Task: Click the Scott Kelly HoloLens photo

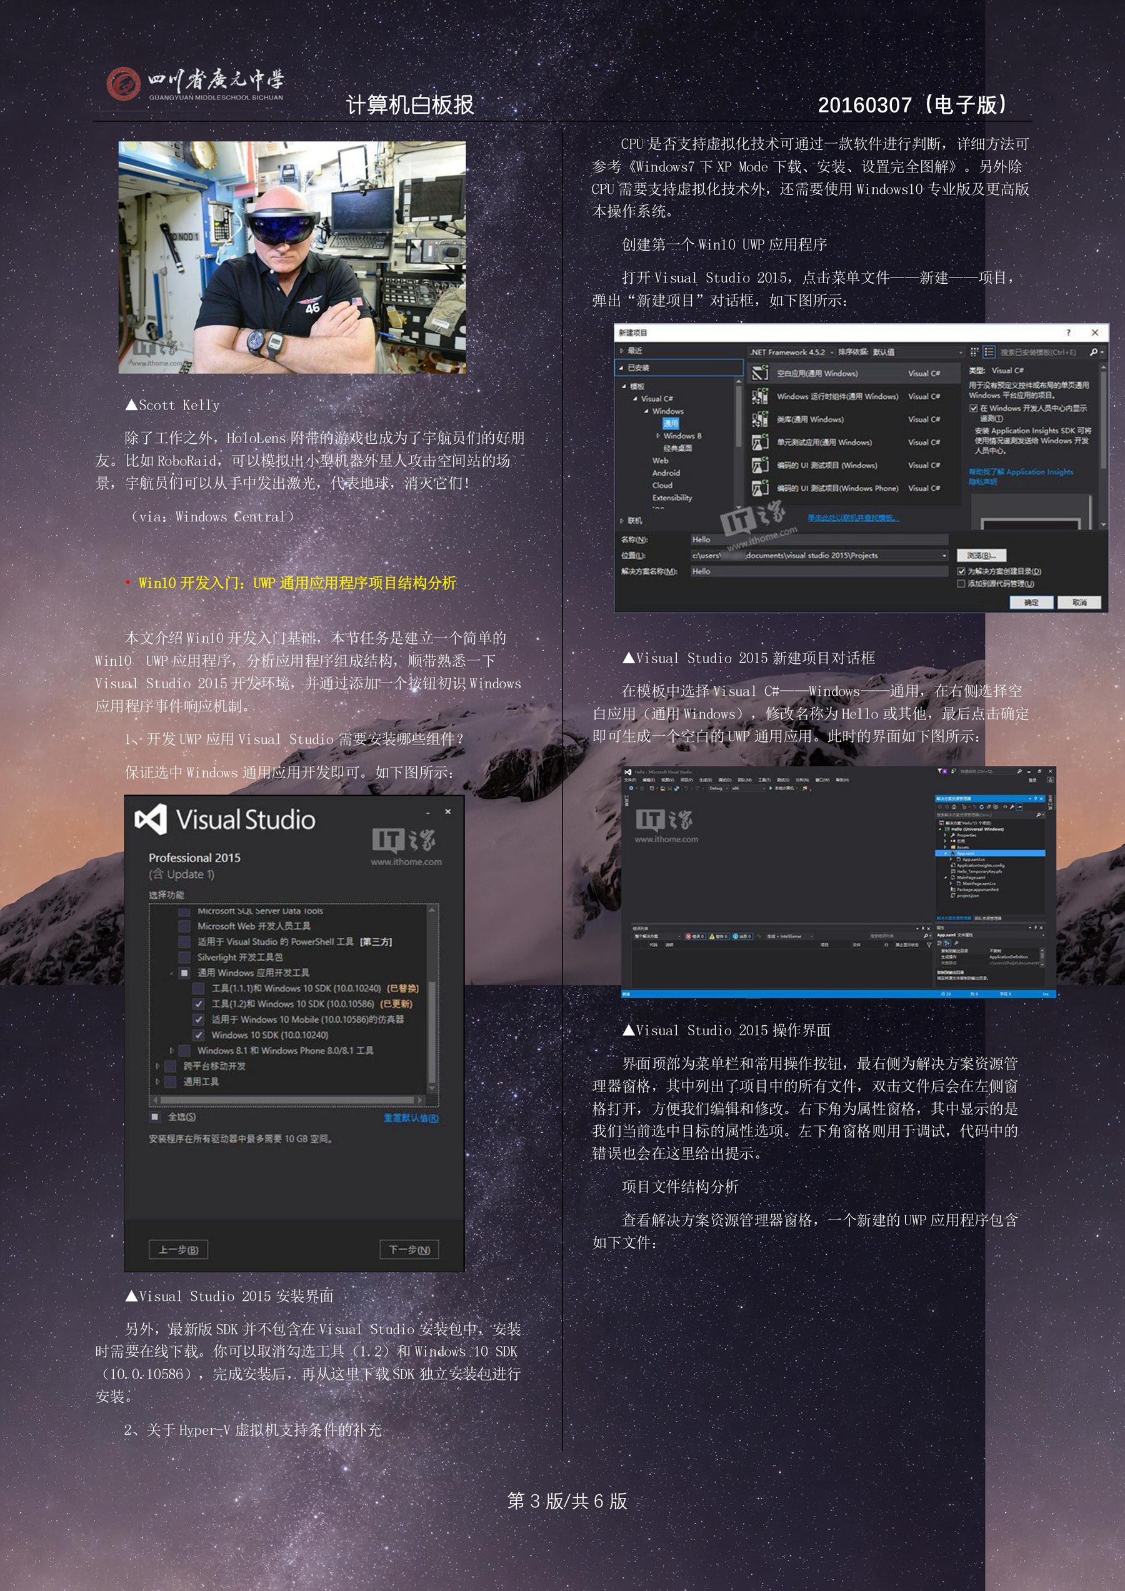Action: tap(292, 258)
